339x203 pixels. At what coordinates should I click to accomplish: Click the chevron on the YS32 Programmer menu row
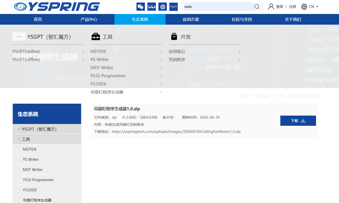click(x=161, y=76)
